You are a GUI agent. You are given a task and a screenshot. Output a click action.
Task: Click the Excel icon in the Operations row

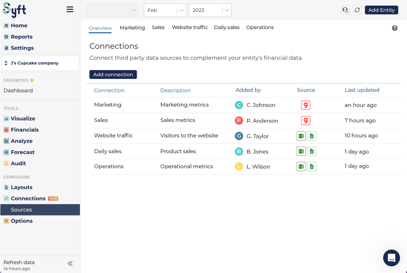pos(301,166)
